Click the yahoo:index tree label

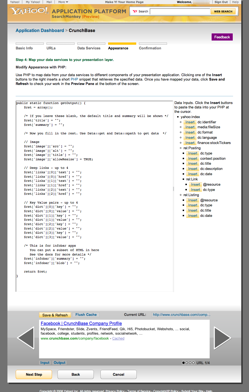coord(190,117)
